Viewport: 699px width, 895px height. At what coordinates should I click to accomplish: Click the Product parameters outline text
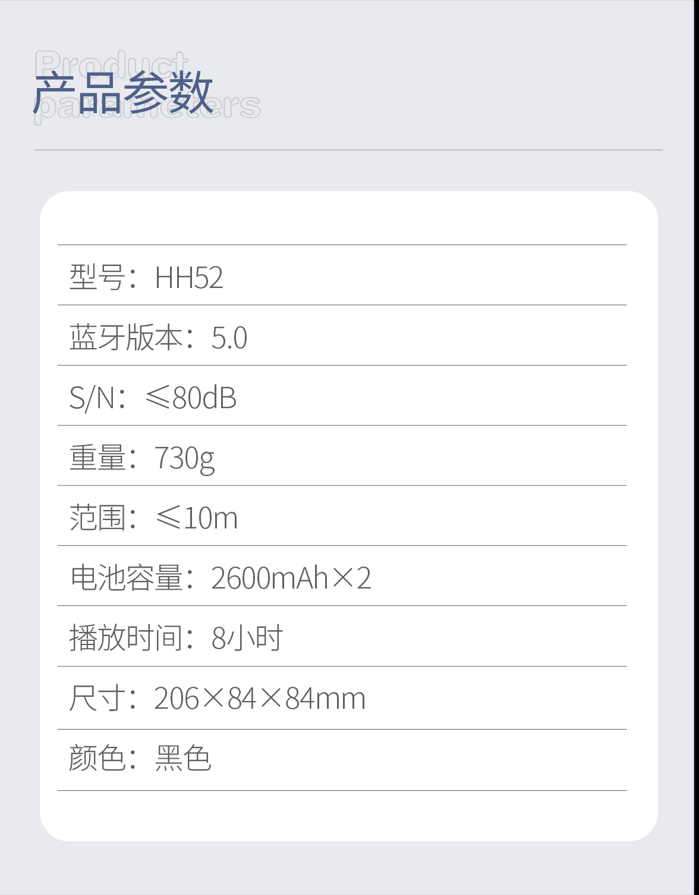(x=147, y=87)
